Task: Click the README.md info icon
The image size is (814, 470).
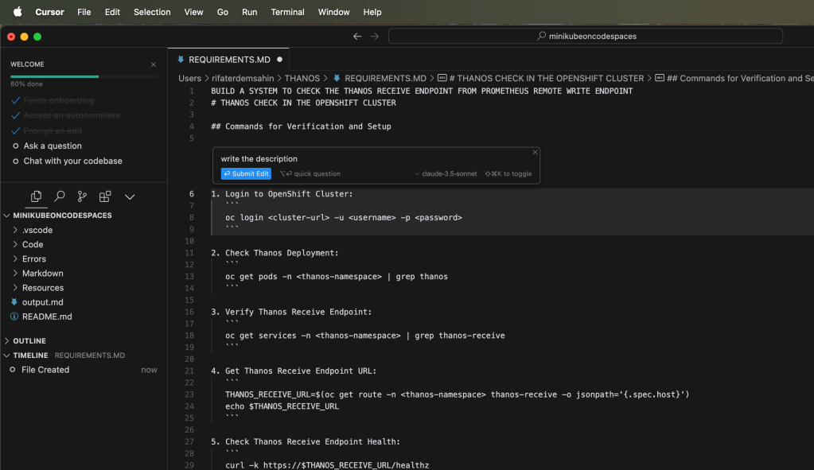Action: click(14, 317)
